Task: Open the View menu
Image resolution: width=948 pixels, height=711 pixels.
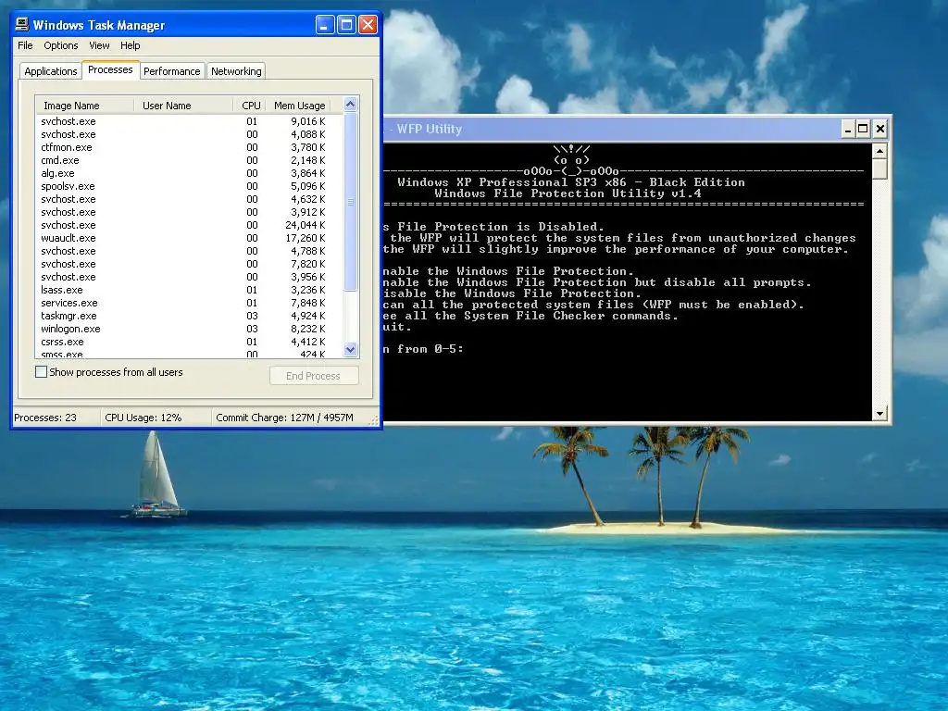Action: tap(99, 45)
